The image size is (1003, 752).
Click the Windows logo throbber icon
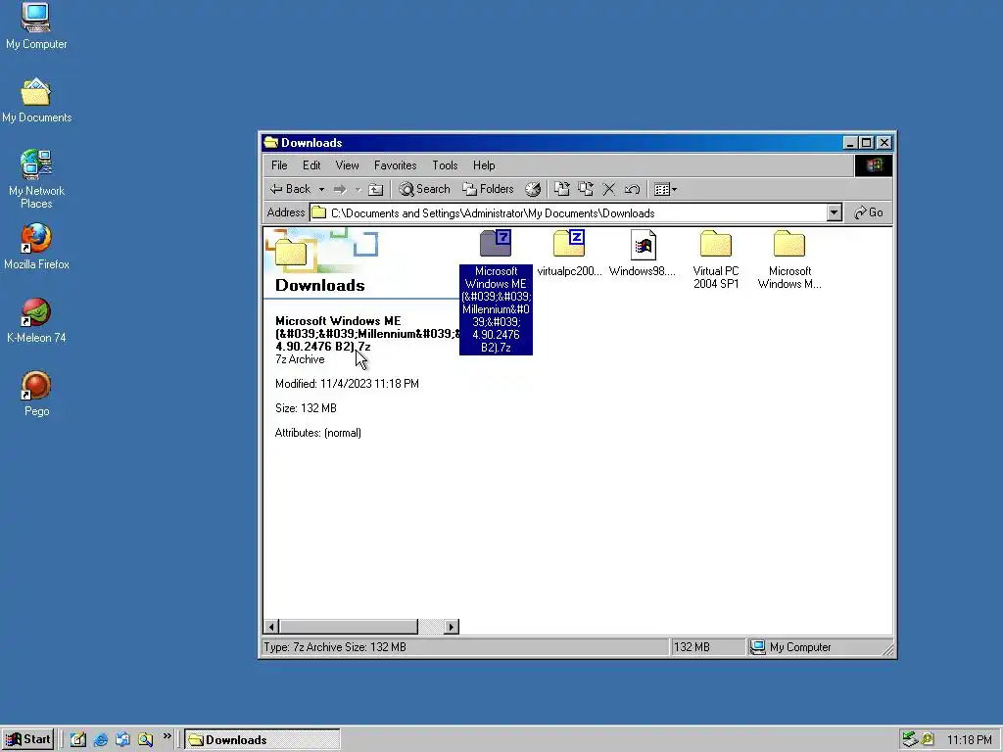[874, 165]
